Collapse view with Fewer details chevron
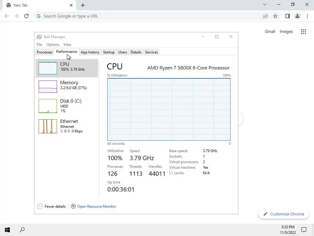314x236 pixels. pos(40,206)
